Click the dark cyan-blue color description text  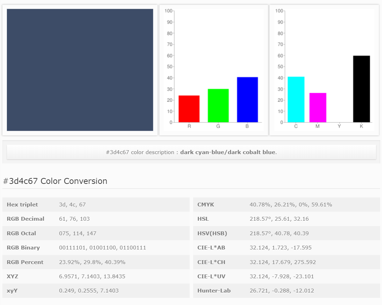(228, 152)
